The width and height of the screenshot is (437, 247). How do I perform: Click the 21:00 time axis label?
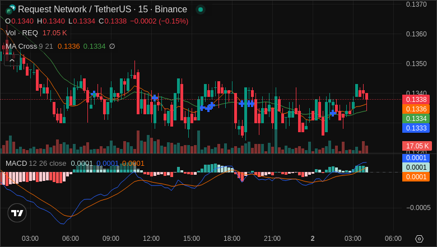(272, 239)
